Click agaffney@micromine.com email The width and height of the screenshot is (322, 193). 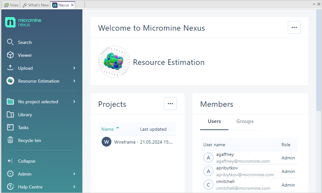(x=243, y=161)
